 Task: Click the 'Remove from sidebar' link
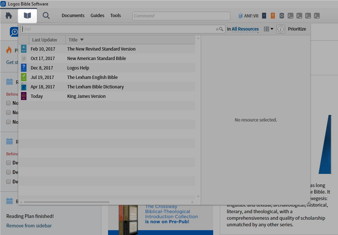(x=29, y=226)
